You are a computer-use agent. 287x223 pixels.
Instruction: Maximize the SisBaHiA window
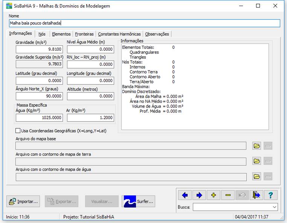tap(258, 6)
